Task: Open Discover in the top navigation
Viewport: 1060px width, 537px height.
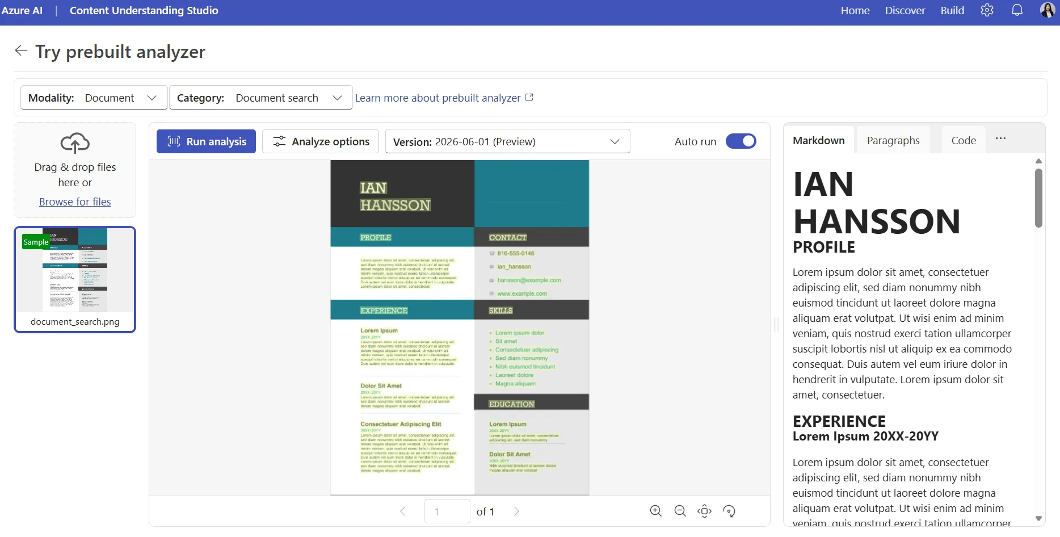Action: pos(905,10)
